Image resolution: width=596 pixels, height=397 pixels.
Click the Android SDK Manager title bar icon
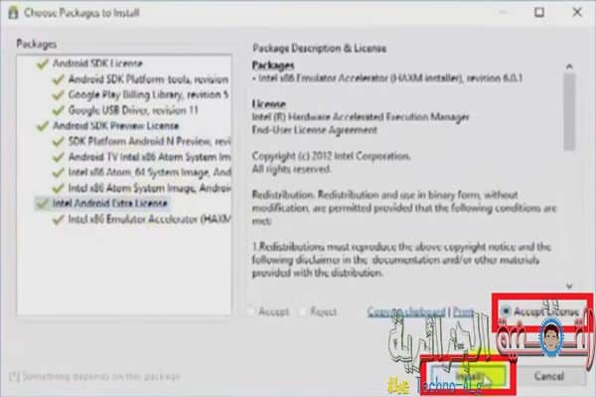pos(13,13)
